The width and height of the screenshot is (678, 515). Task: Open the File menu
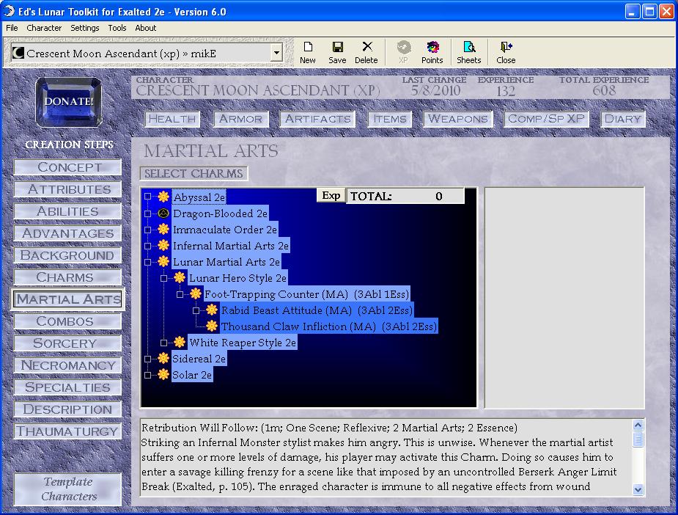[x=12, y=28]
